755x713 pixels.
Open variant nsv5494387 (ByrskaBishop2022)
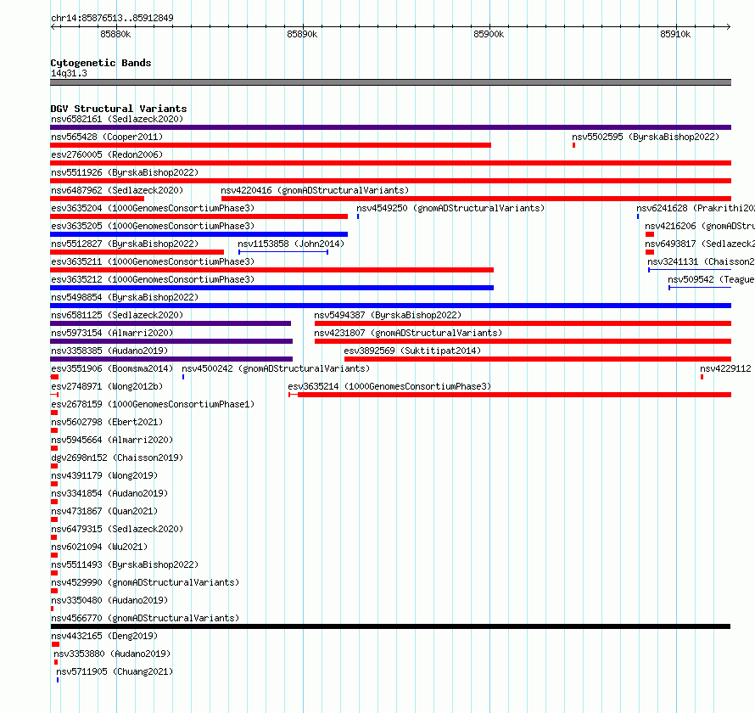[x=388, y=315]
